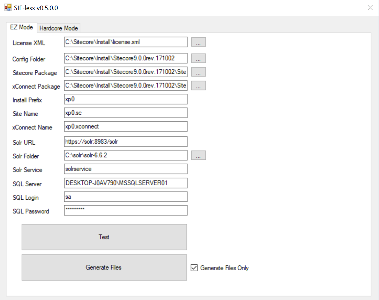Screen dimensions: 379x300
Task: Click the Generate Files button
Action: (104, 267)
